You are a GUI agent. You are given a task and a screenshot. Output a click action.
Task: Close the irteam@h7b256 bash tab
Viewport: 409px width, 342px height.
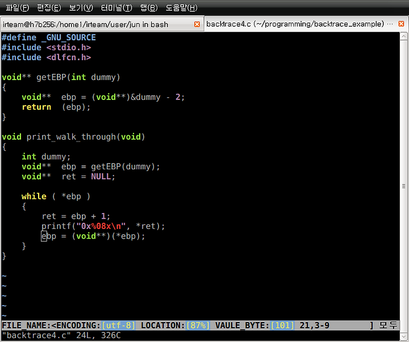(x=197, y=24)
